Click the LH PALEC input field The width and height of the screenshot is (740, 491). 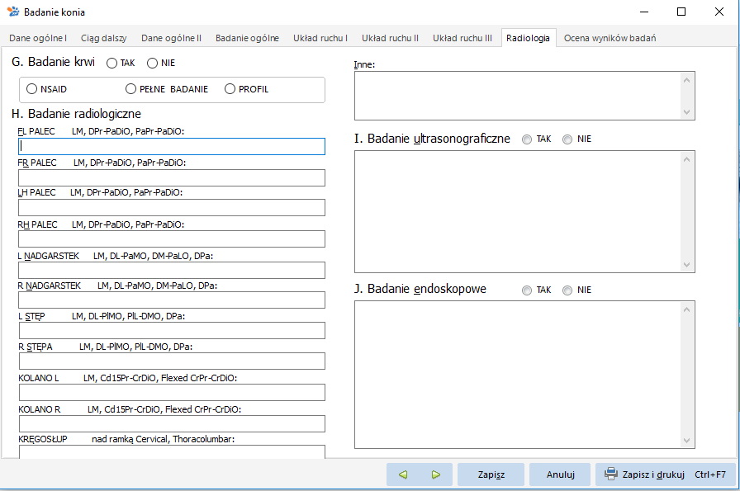click(x=172, y=207)
